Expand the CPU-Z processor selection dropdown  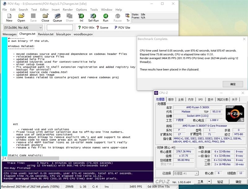(x=197, y=173)
